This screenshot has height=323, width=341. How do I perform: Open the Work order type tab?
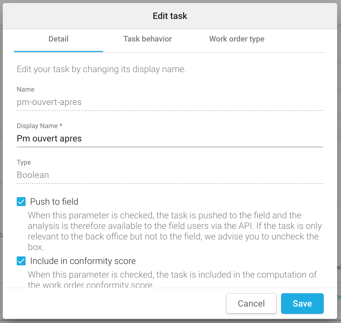pyautogui.click(x=237, y=39)
